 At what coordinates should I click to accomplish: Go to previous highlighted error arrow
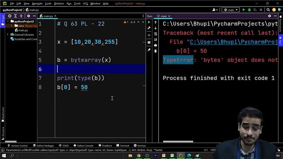(138, 22)
